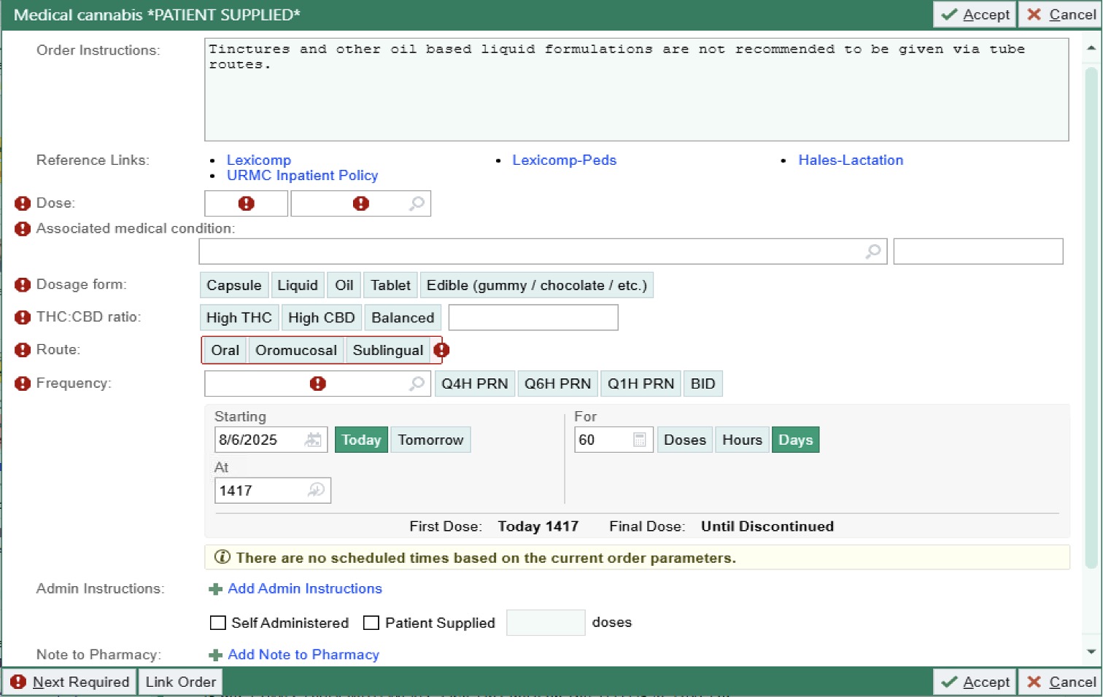Open the Associated medical condition lookup magnifier

tap(872, 251)
